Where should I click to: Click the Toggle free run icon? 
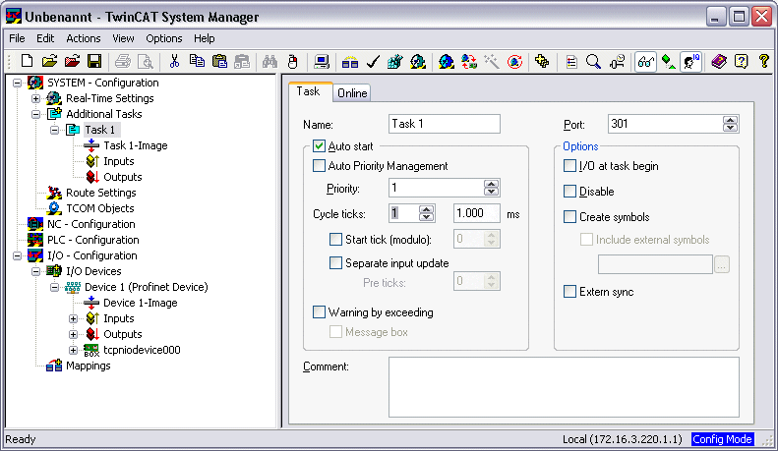coord(514,62)
